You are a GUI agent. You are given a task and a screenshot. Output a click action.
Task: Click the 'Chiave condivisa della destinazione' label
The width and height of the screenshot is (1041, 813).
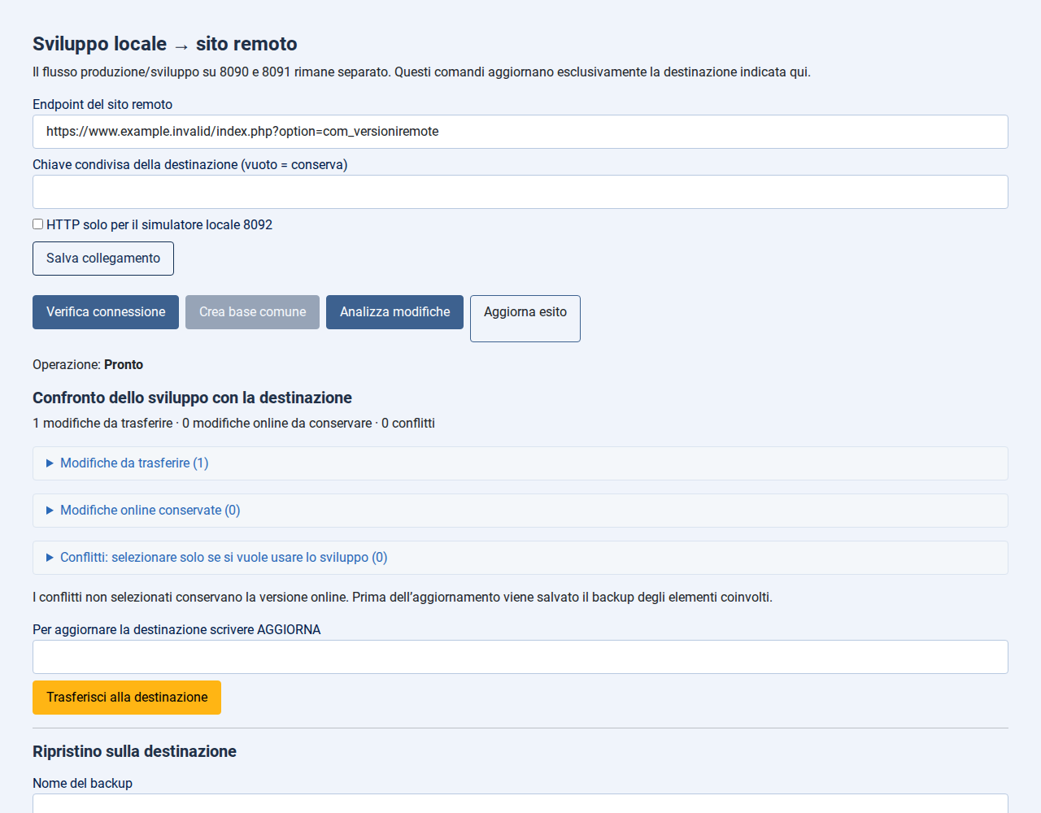[x=189, y=165]
